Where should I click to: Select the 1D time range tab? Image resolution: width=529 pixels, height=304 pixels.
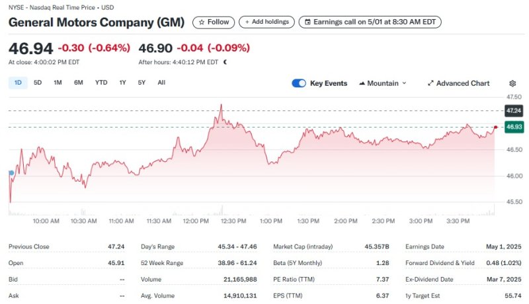point(18,83)
